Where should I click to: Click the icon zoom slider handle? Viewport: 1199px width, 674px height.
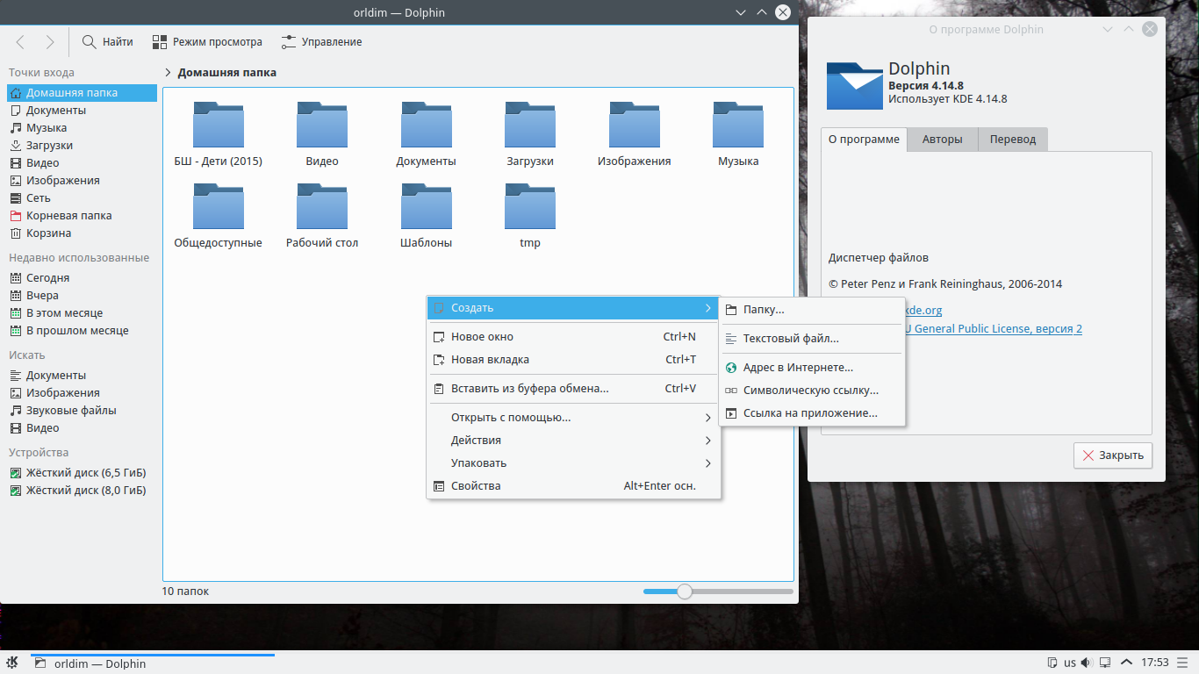click(x=685, y=592)
